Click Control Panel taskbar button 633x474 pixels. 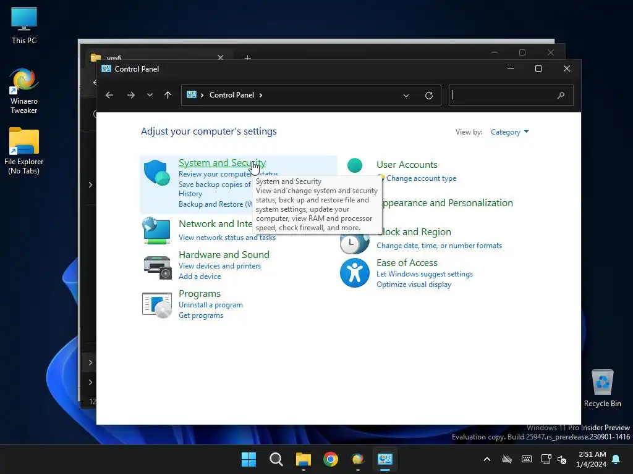(384, 459)
